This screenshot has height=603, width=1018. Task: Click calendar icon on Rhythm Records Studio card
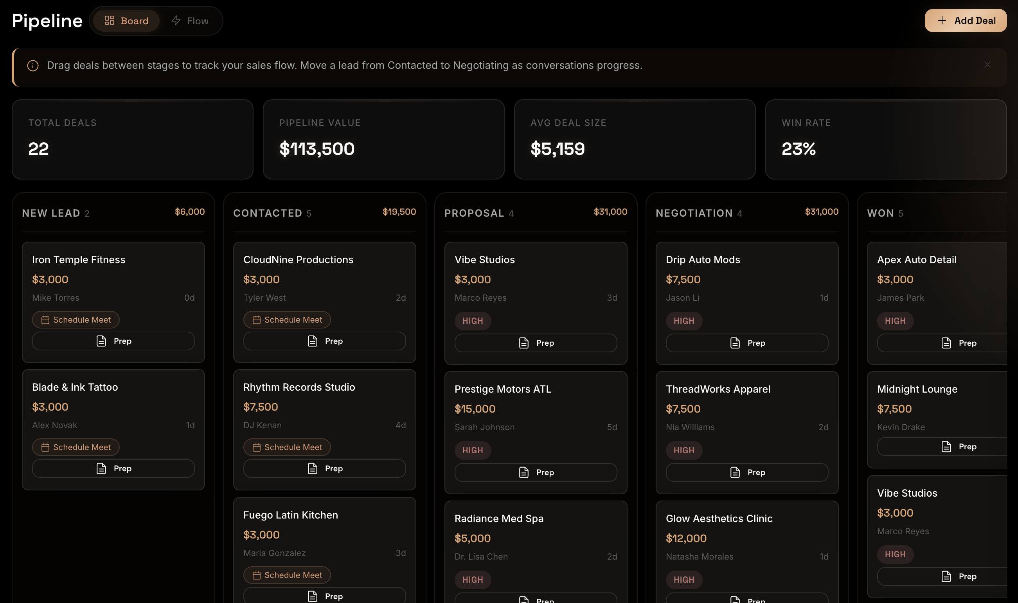click(x=256, y=447)
